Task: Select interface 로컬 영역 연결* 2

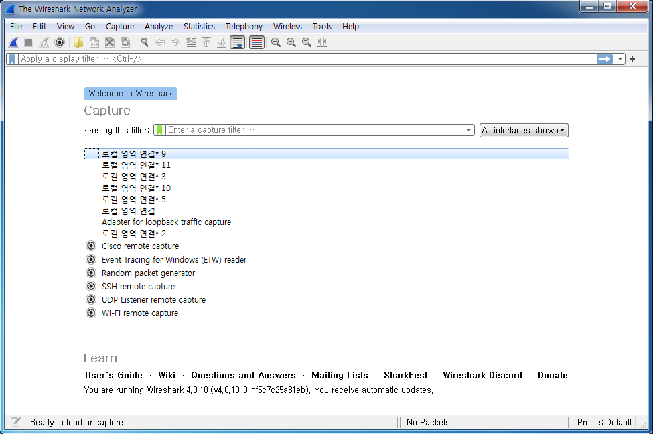Action: 326,234
